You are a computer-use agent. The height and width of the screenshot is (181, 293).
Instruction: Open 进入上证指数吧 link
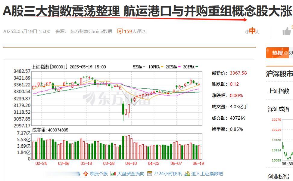207,174
